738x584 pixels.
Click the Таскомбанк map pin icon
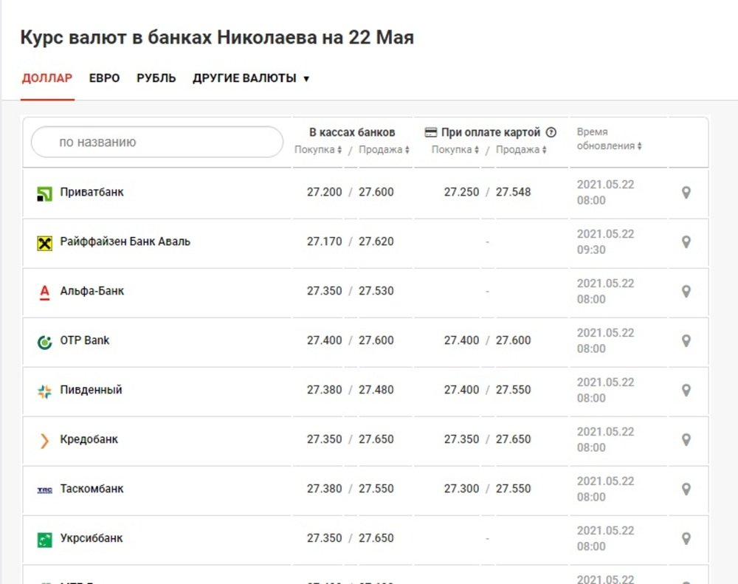point(686,489)
